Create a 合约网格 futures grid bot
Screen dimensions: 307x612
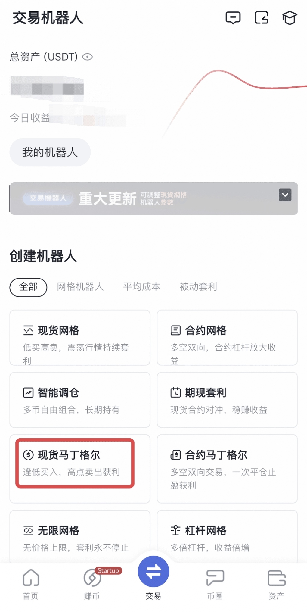[x=227, y=338]
